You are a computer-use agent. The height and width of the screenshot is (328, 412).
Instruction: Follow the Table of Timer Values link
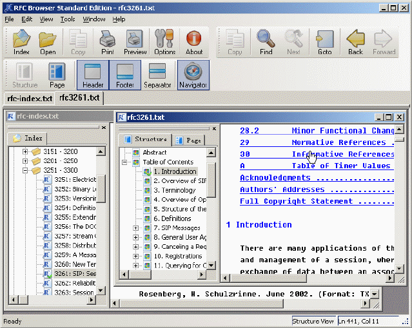[x=317, y=166]
